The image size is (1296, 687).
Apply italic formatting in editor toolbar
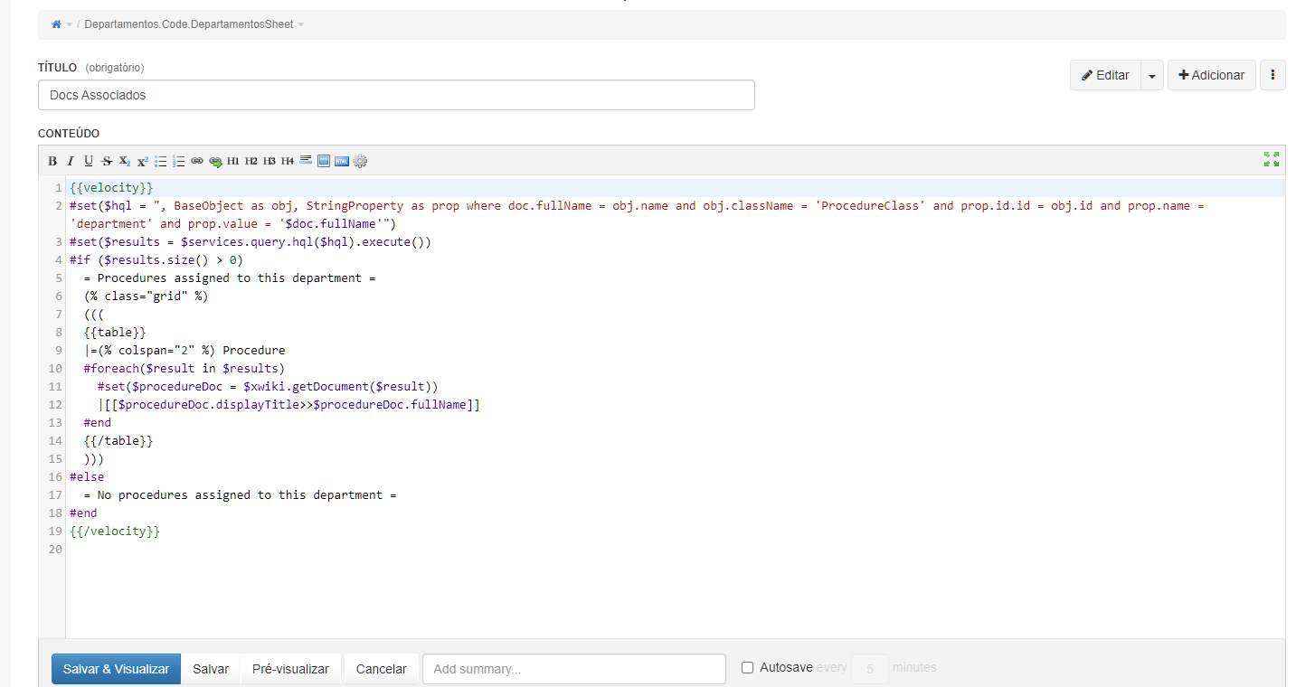tap(71, 161)
